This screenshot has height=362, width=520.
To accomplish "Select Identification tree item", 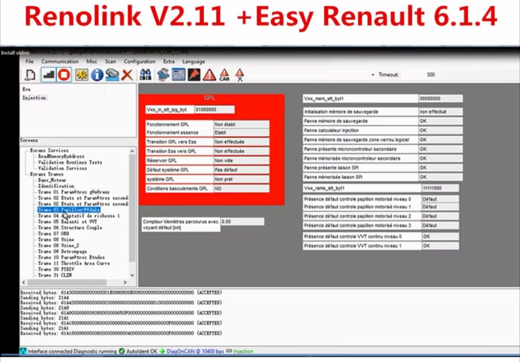I will click(56, 186).
